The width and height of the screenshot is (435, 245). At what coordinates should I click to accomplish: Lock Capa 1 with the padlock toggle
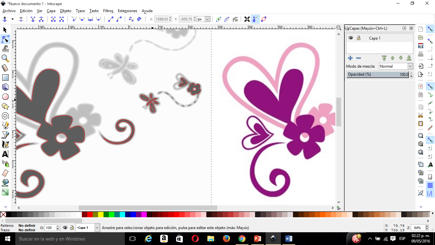pos(358,38)
